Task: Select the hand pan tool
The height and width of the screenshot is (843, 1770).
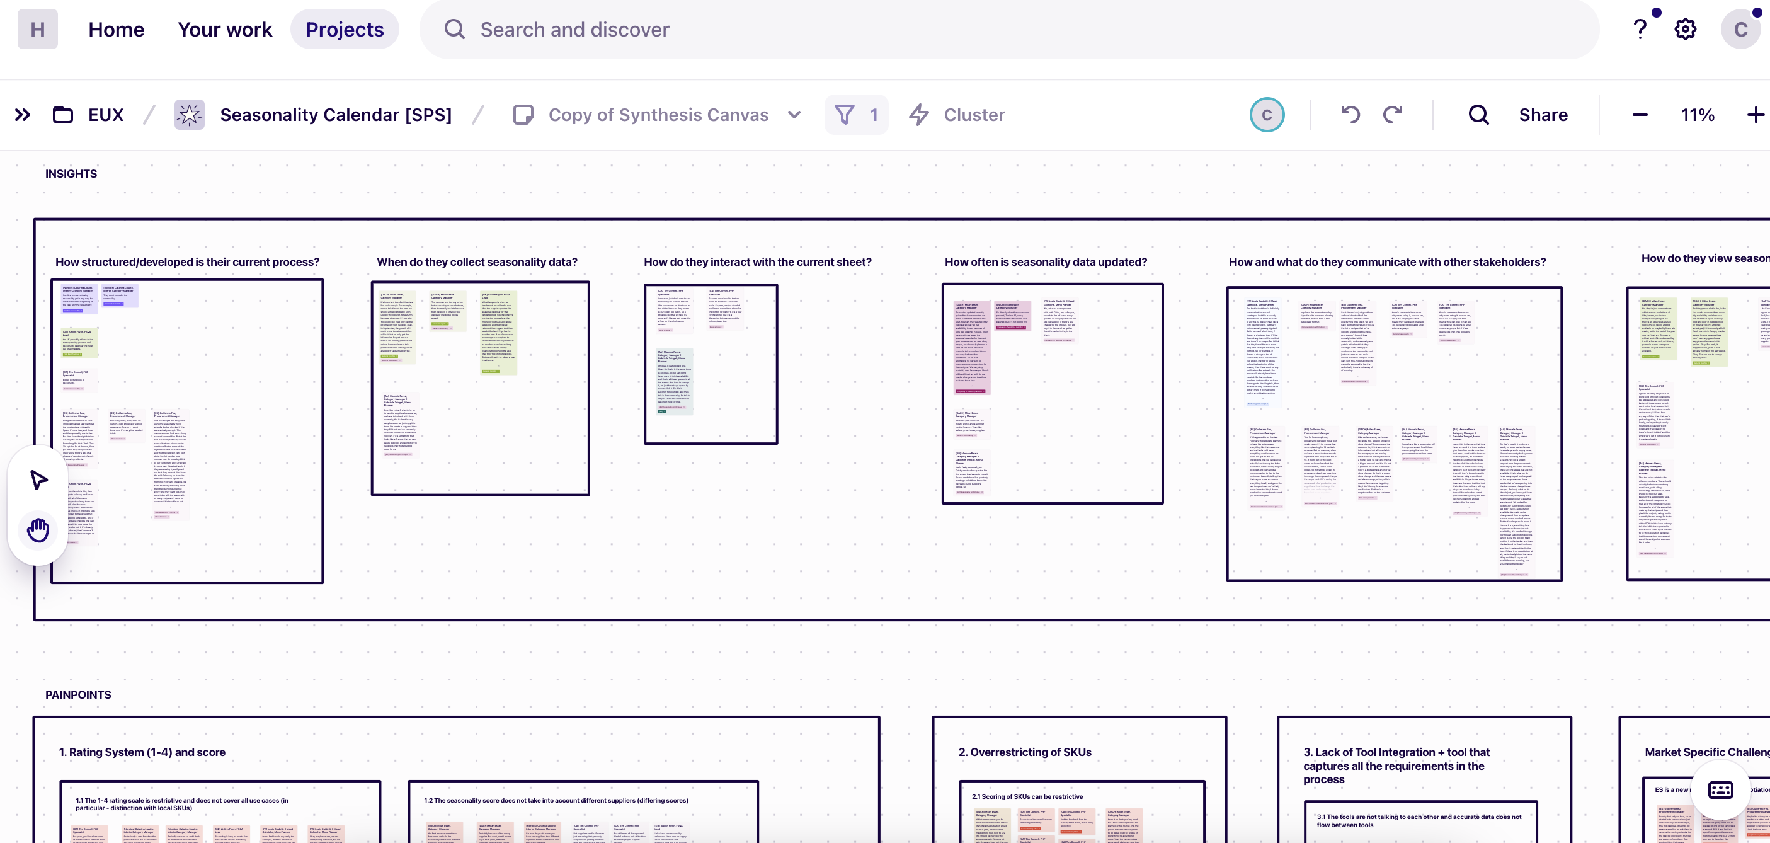Action: pyautogui.click(x=38, y=530)
